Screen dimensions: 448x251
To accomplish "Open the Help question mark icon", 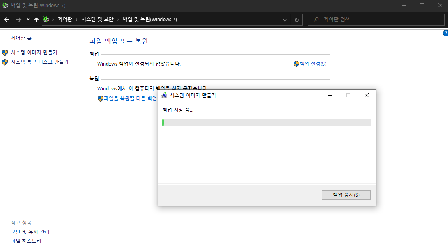I will pyautogui.click(x=446, y=33).
